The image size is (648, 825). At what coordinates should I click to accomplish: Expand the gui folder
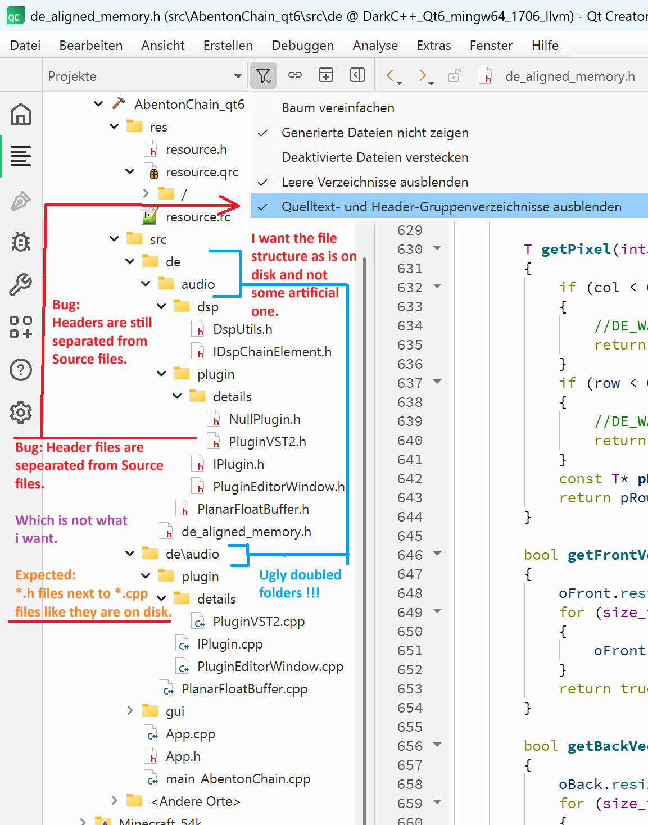pyautogui.click(x=130, y=711)
